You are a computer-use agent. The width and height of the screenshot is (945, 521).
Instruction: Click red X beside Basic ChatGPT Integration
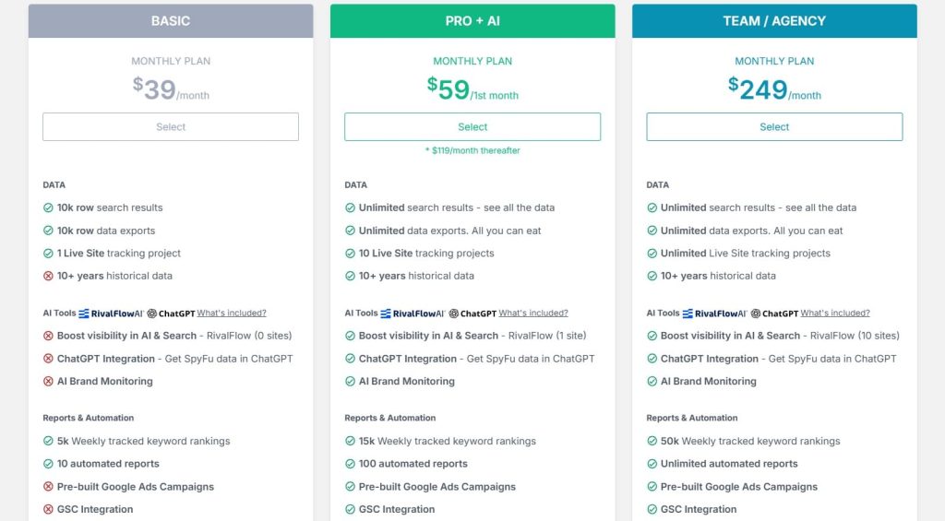tap(48, 359)
